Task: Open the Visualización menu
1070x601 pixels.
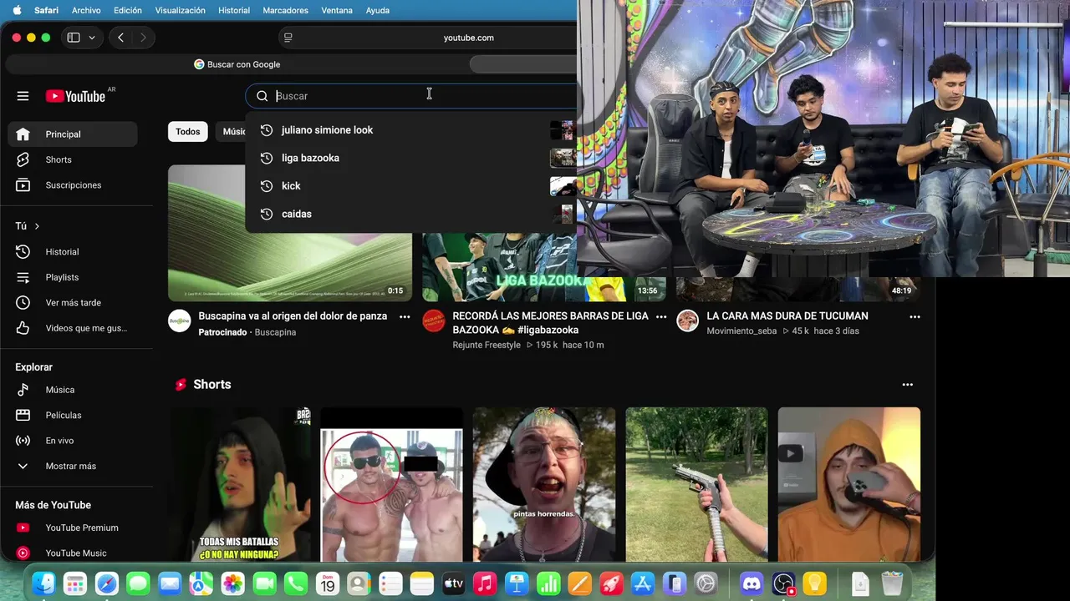Action: tap(180, 10)
